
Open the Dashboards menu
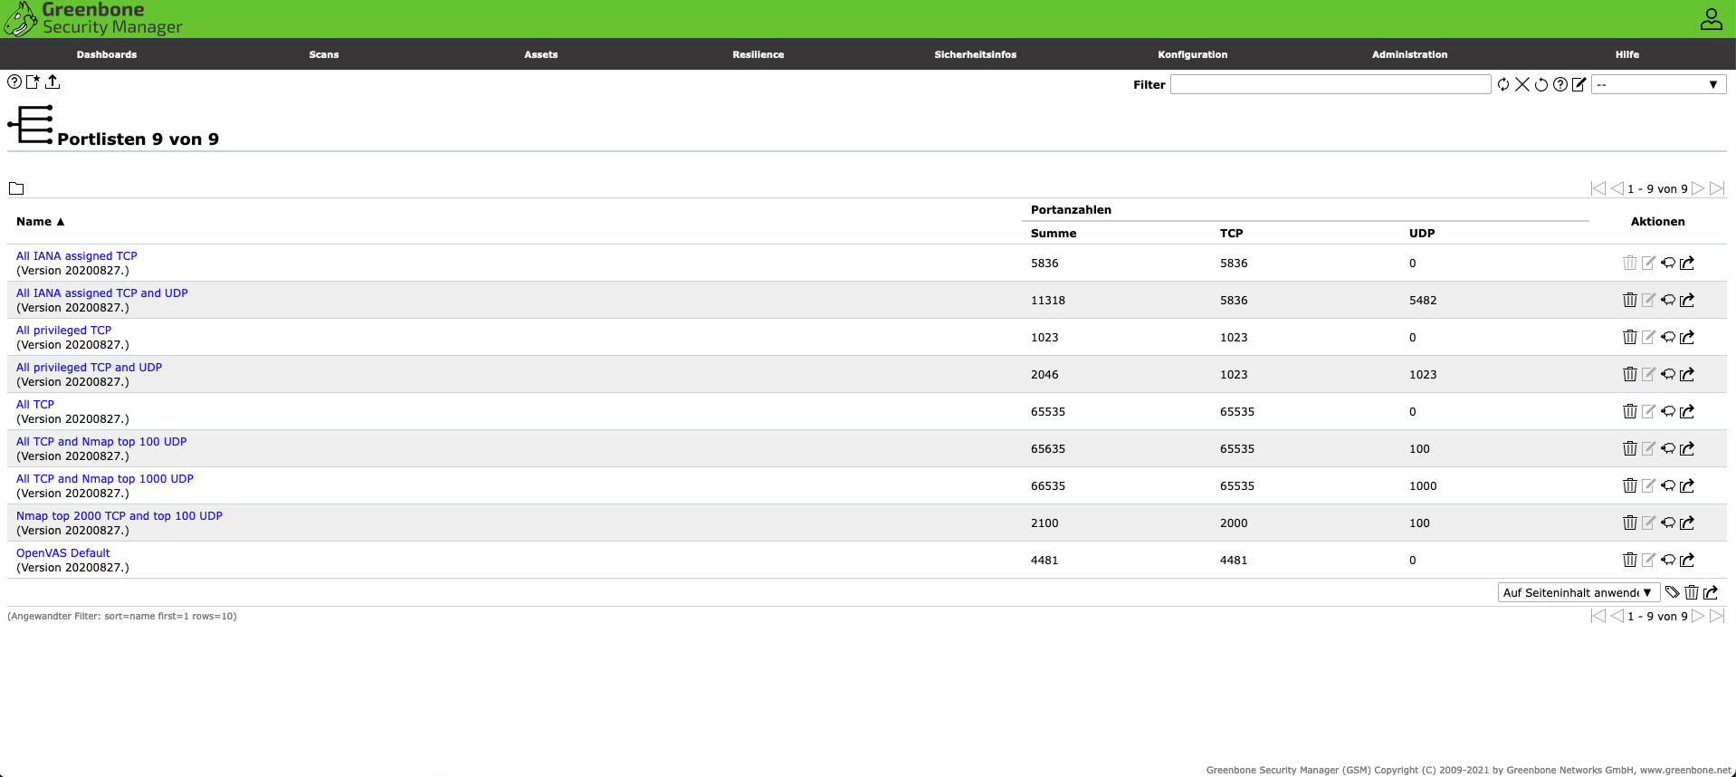pyautogui.click(x=107, y=54)
